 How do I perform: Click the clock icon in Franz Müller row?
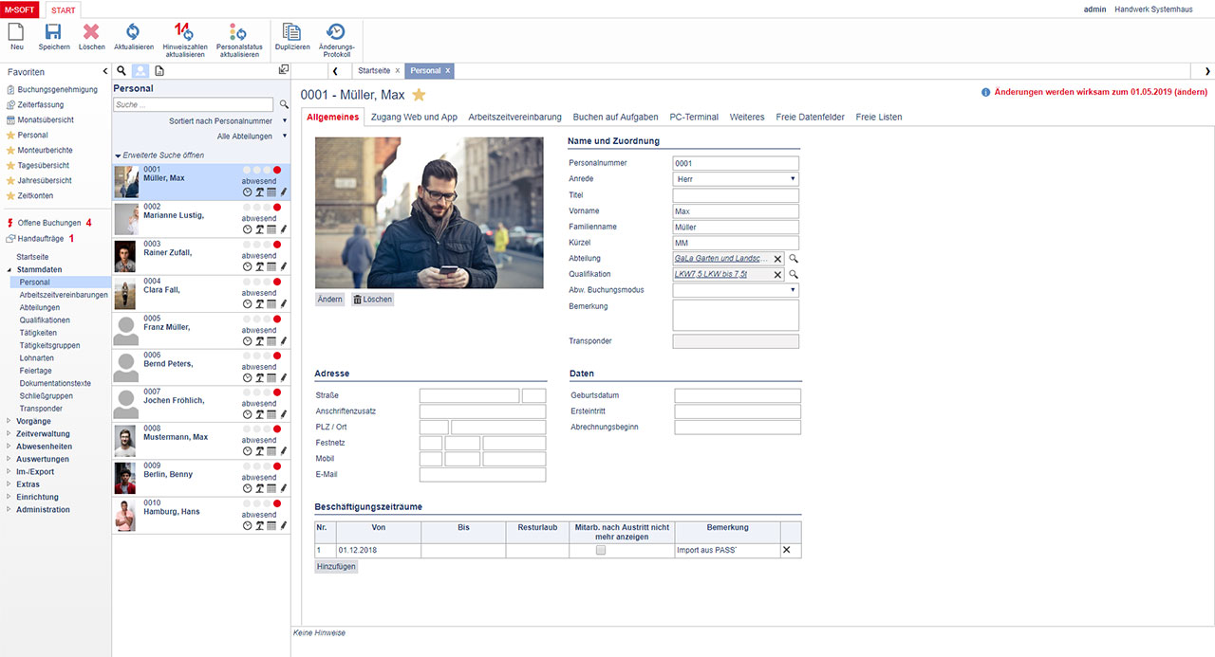point(248,340)
